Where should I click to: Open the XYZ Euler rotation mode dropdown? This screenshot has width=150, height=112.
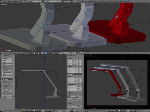click(74, 74)
